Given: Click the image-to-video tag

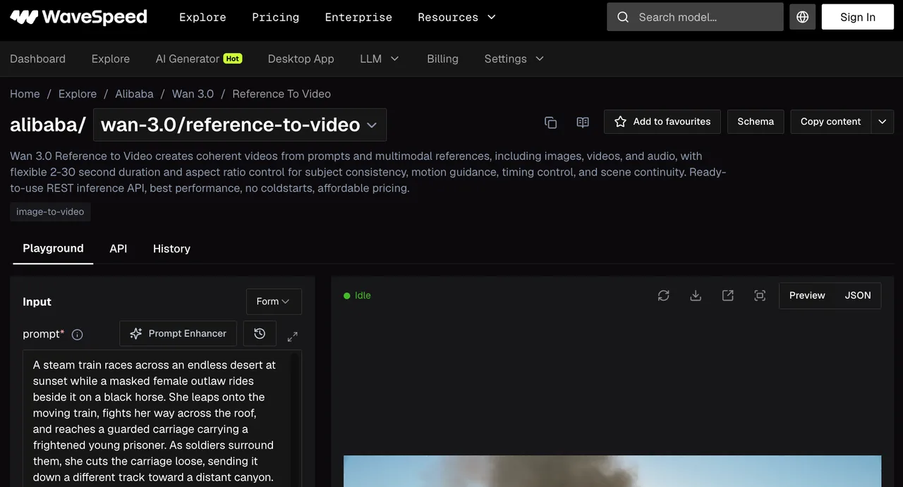Looking at the screenshot, I should 50,211.
